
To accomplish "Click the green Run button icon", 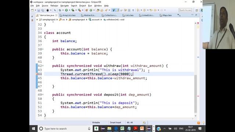I will pos(66,10).
